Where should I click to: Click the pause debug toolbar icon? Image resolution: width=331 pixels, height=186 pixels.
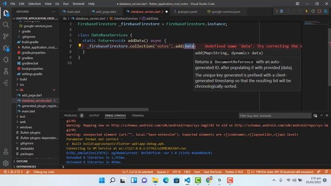(281, 11)
